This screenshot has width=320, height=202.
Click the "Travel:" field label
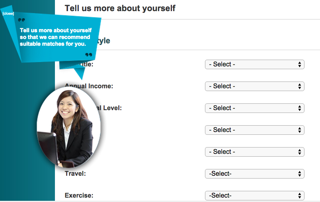[x=75, y=174]
